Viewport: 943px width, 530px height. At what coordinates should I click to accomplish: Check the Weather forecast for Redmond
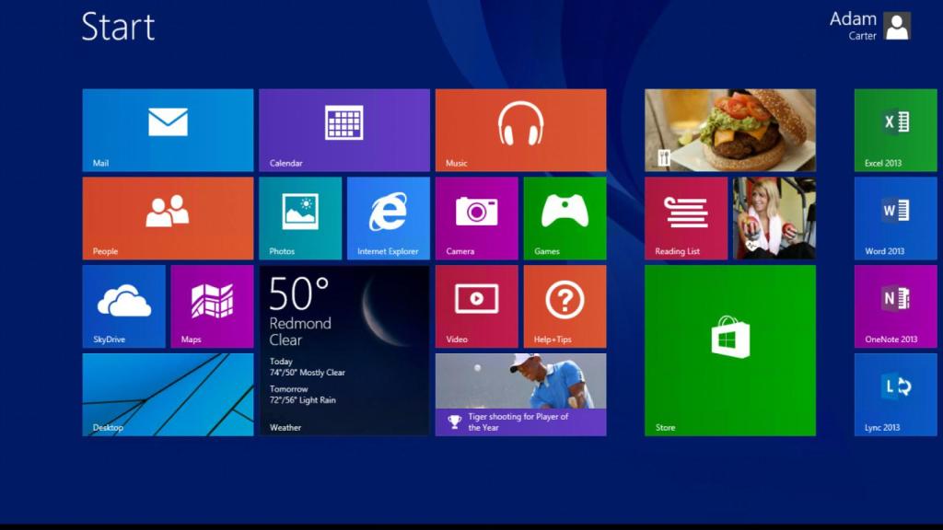click(343, 350)
